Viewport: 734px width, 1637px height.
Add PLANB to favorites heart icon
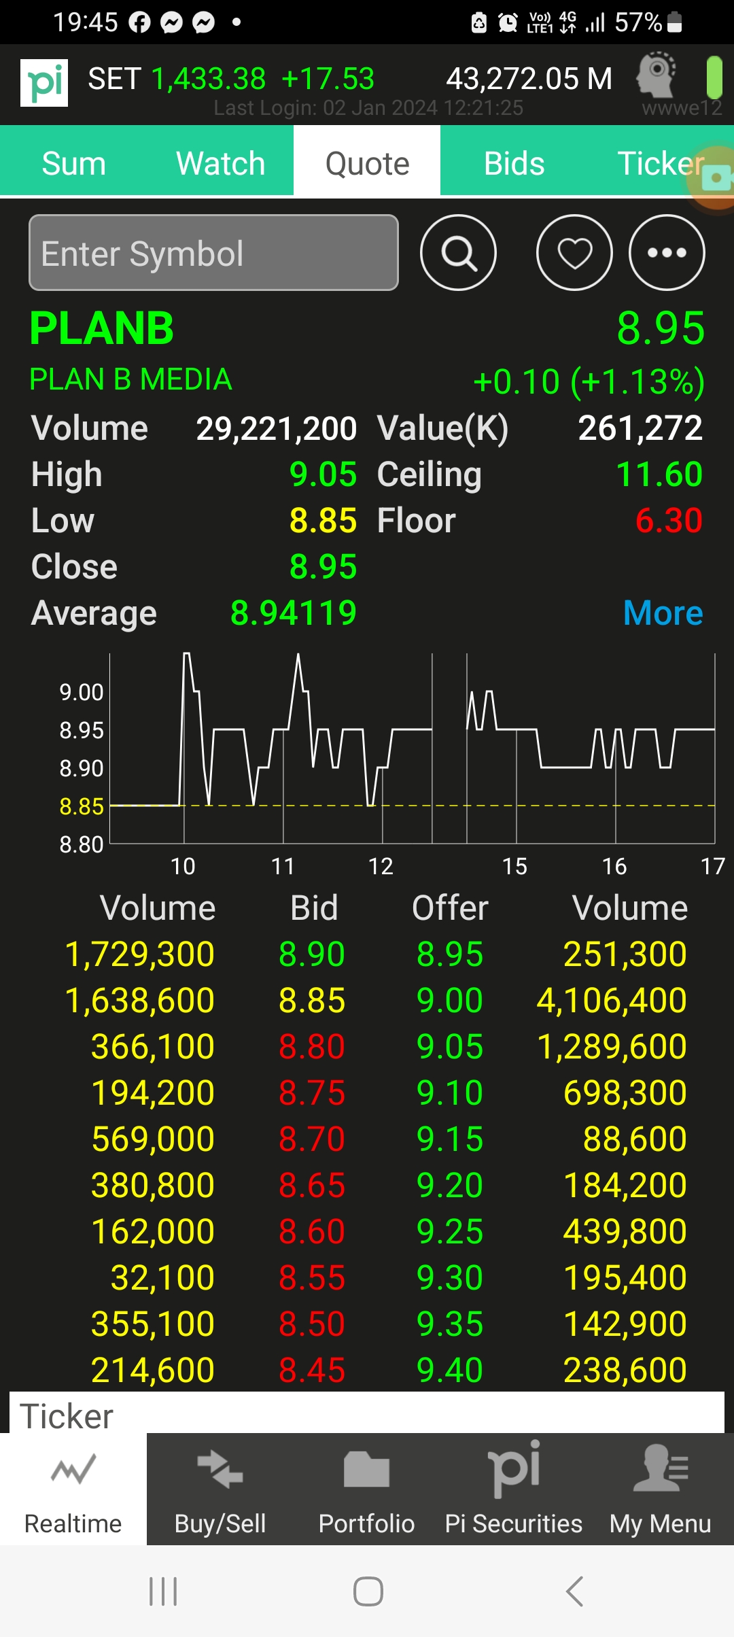pos(574,253)
